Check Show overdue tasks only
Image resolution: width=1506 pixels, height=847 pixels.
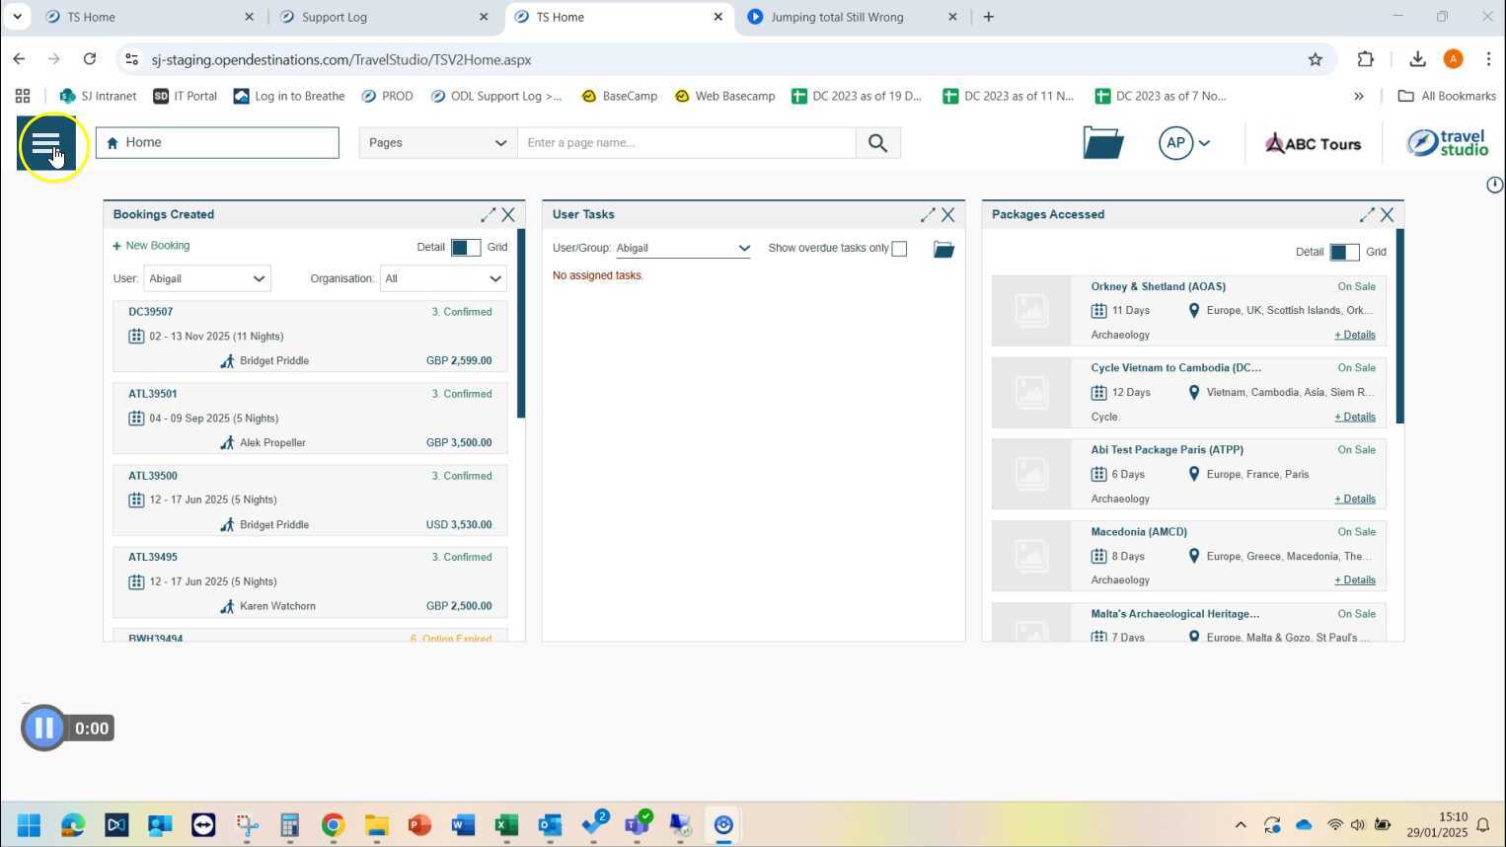899,249
